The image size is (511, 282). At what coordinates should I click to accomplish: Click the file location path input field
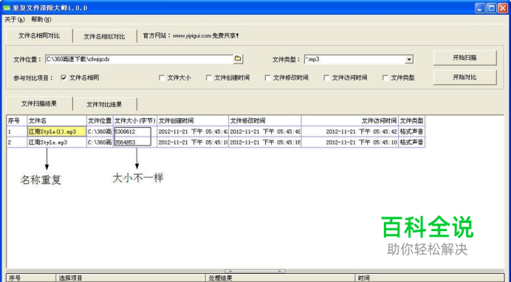tap(139, 59)
